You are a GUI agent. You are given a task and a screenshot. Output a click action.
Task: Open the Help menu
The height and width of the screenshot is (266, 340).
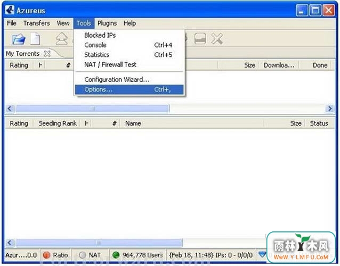coord(129,23)
